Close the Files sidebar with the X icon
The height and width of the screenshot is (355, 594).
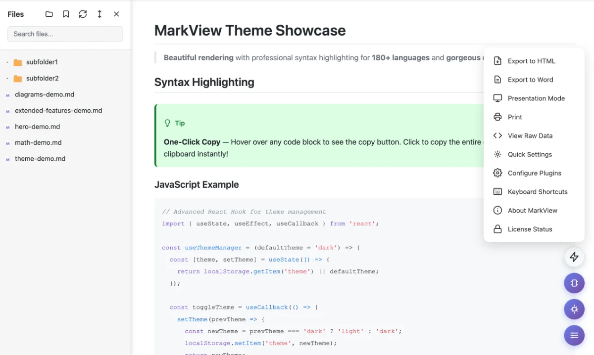tap(116, 14)
